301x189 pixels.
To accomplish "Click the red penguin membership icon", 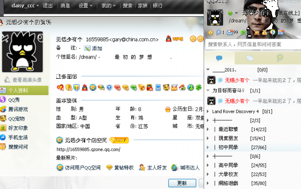I will point(85,87).
